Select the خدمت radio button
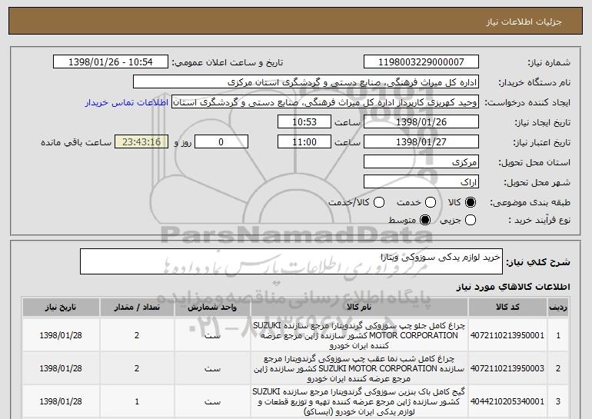The height and width of the screenshot is (419, 592). (x=431, y=202)
